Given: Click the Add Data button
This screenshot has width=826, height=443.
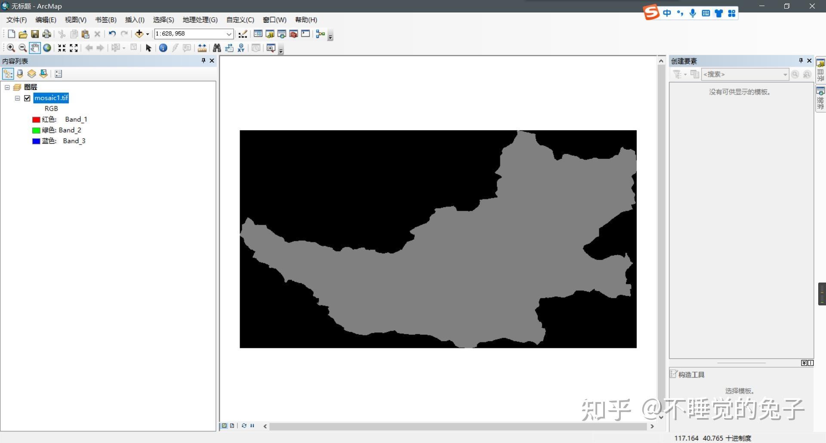Looking at the screenshot, I should point(139,34).
